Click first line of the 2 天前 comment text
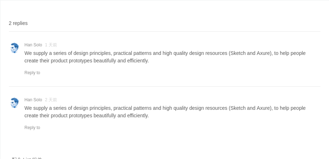This screenshot has height=159, width=329. [x=165, y=108]
